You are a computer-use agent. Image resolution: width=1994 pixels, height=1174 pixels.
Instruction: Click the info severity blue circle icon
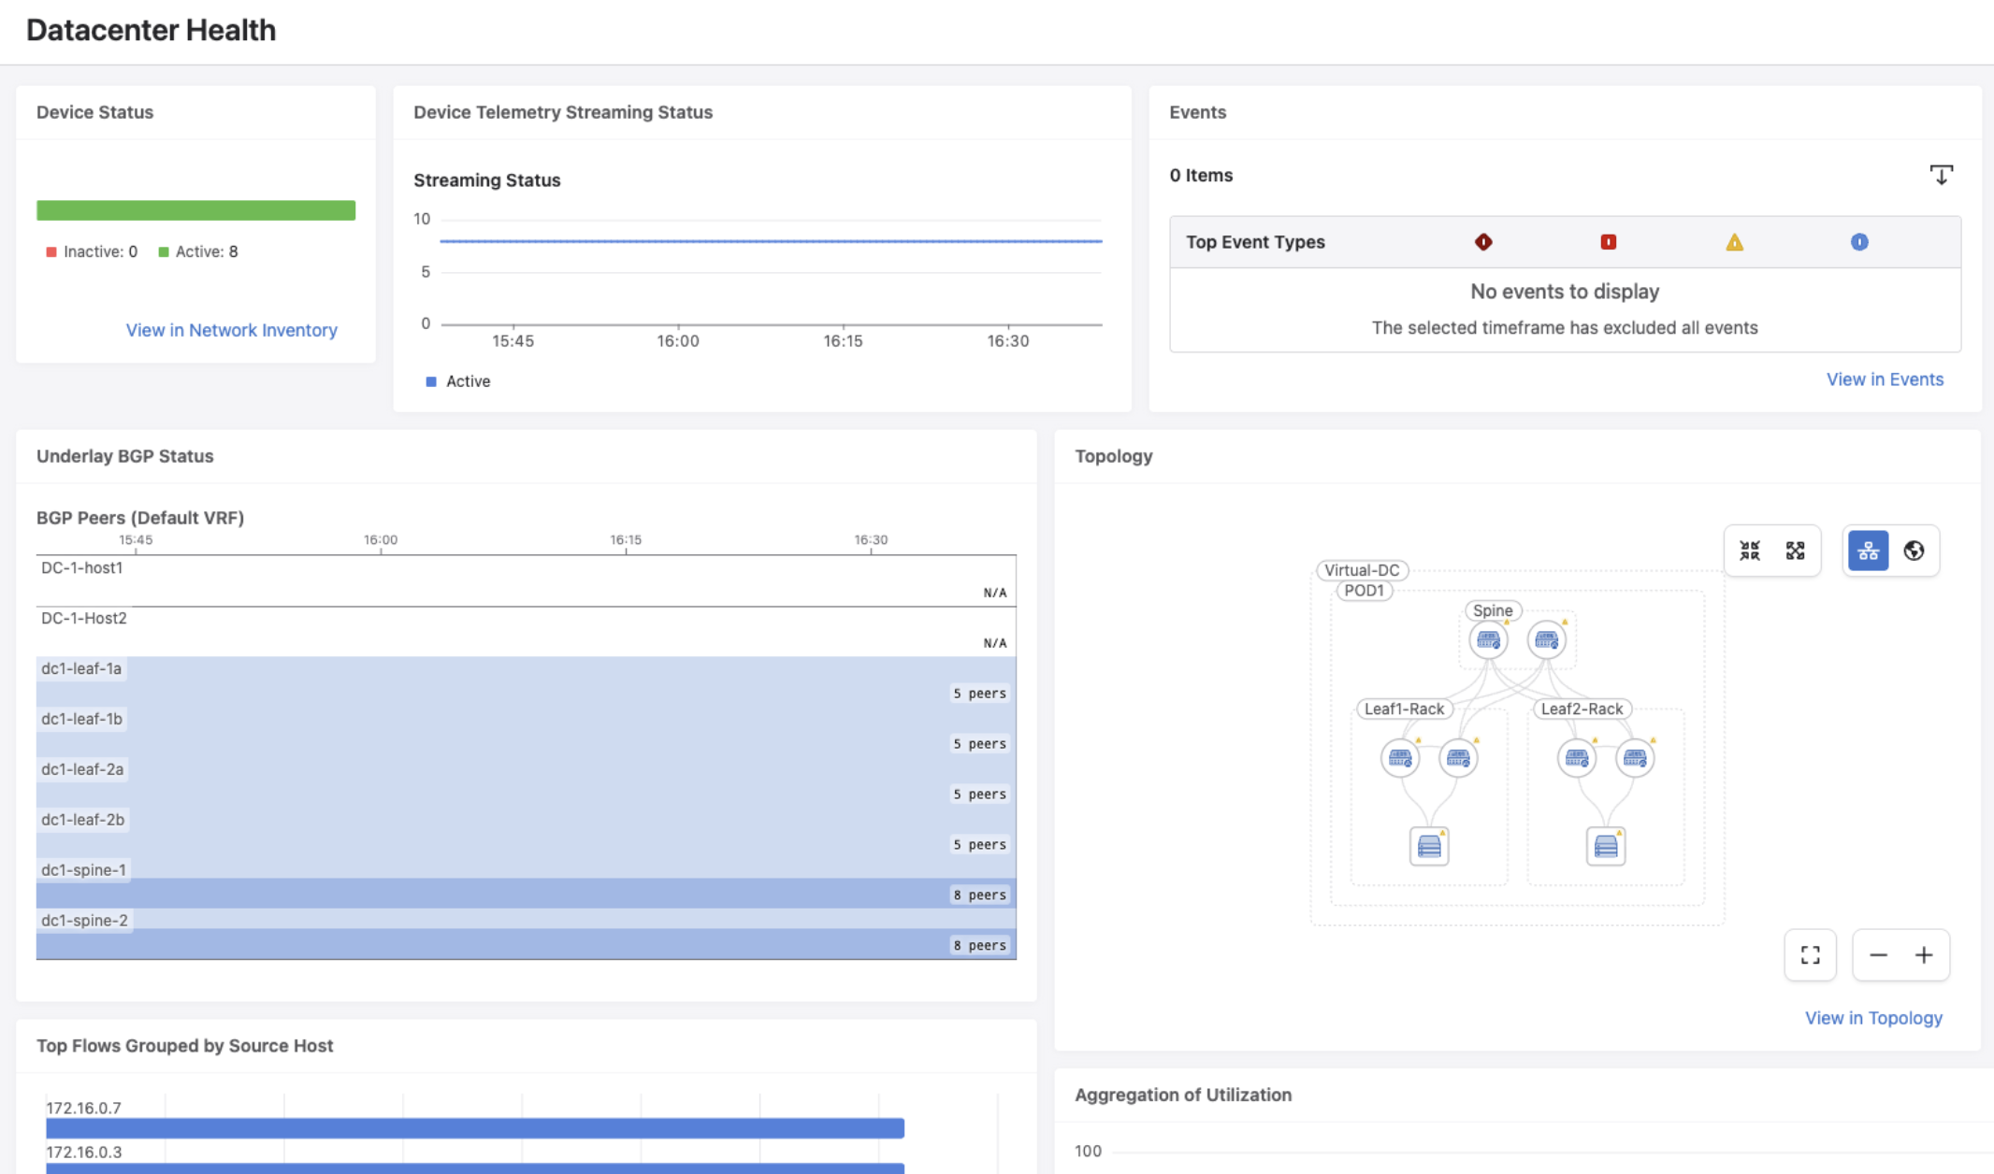coord(1859,242)
